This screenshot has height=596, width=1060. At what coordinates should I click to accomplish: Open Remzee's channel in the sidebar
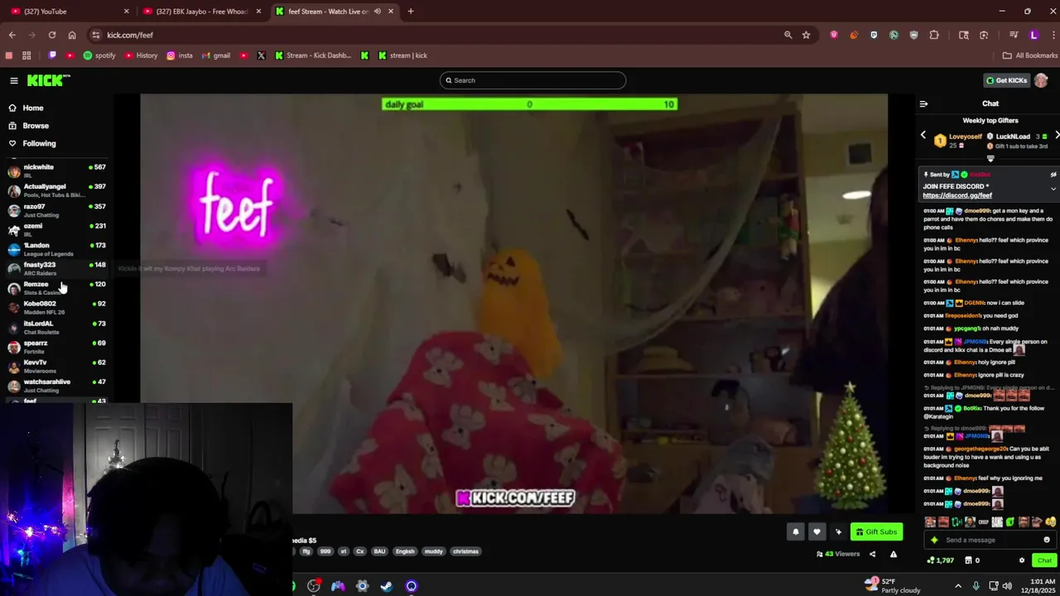56,288
